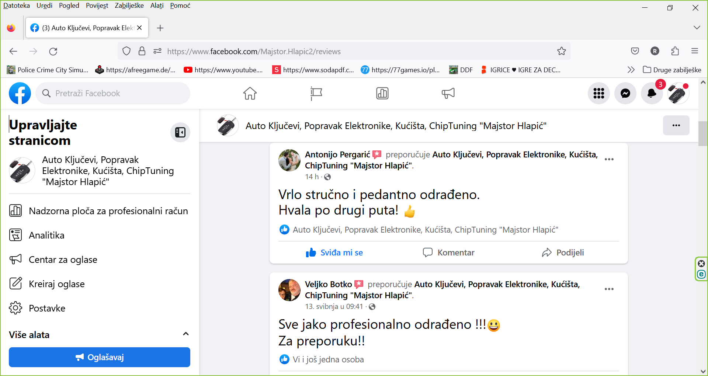Show more bookmarks with the chevron
Image resolution: width=708 pixels, height=376 pixels.
[x=631, y=70]
